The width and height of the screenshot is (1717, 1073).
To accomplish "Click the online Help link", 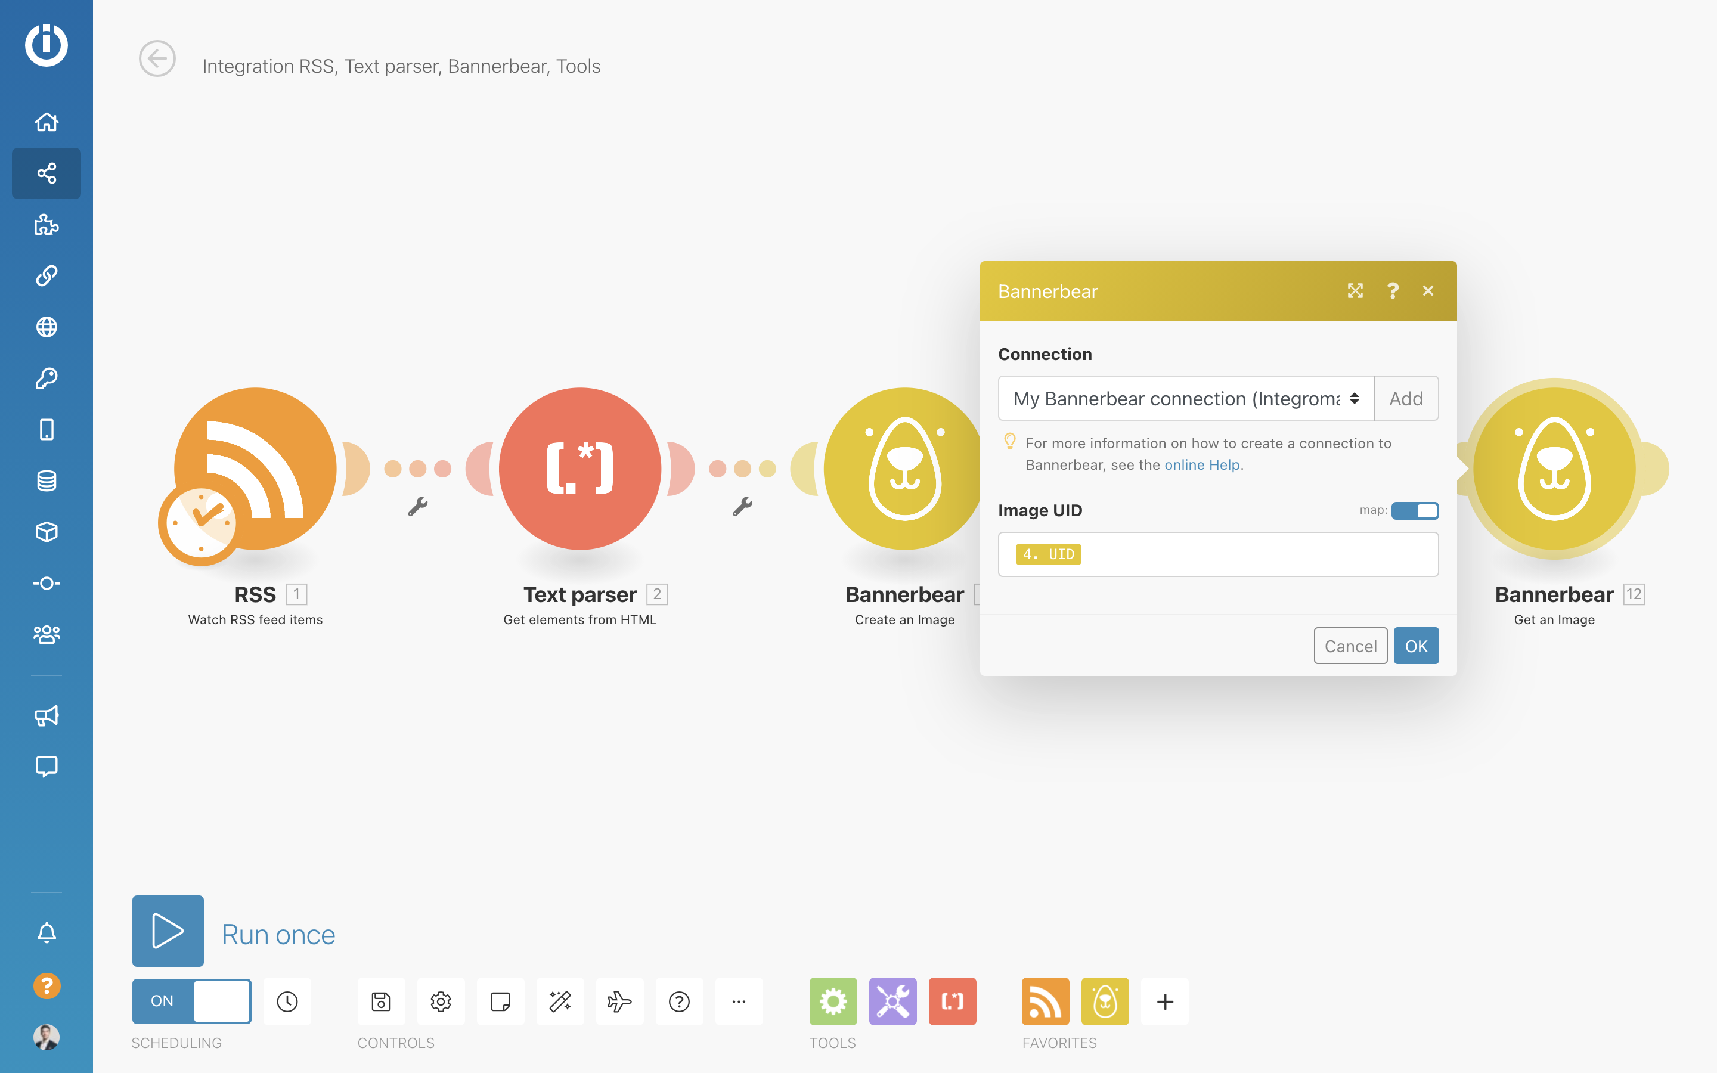I will 1202,465.
